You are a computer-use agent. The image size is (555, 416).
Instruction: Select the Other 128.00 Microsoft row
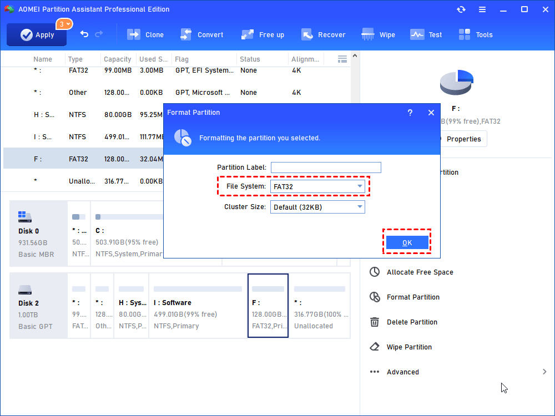177,92
